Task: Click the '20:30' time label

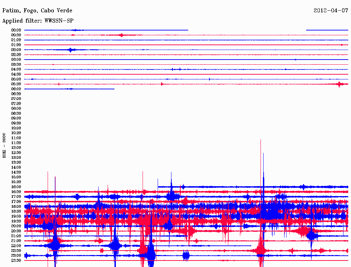Action: pos(16,231)
